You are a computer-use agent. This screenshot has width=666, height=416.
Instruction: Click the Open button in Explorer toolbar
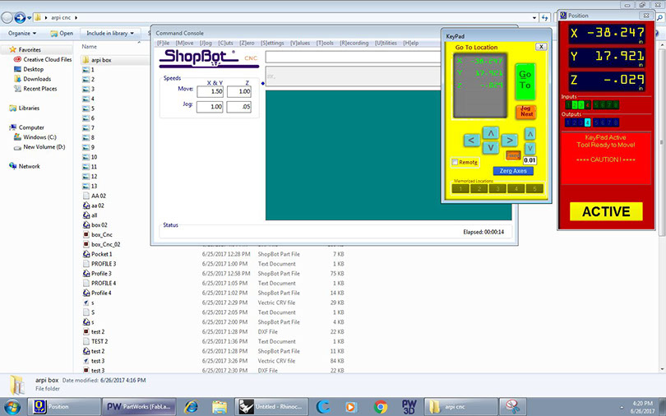click(x=62, y=33)
